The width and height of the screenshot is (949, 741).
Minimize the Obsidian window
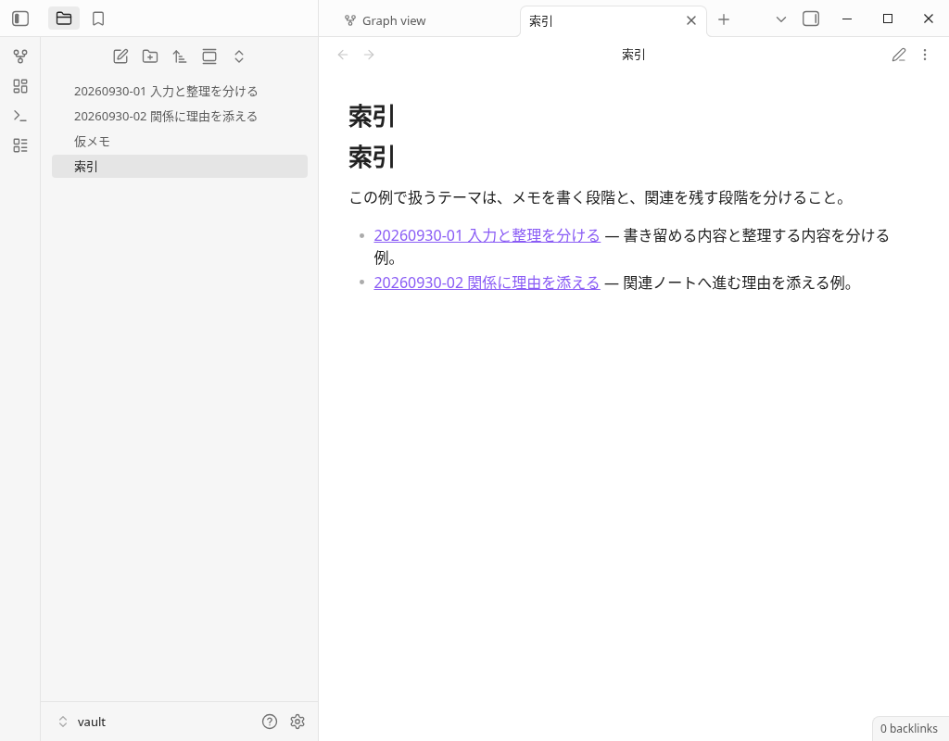tap(847, 19)
